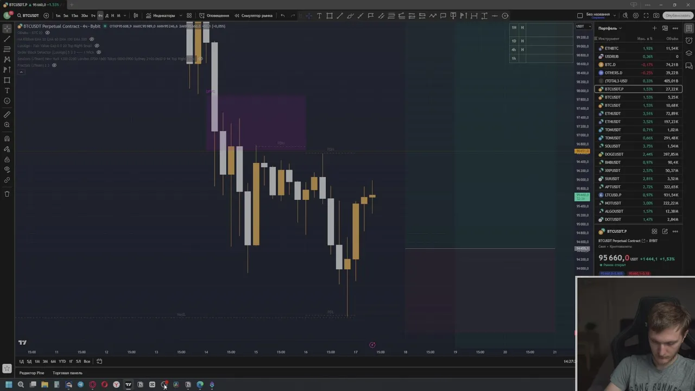Open go-to-date calendar icon
695x391 pixels.
coord(99,362)
